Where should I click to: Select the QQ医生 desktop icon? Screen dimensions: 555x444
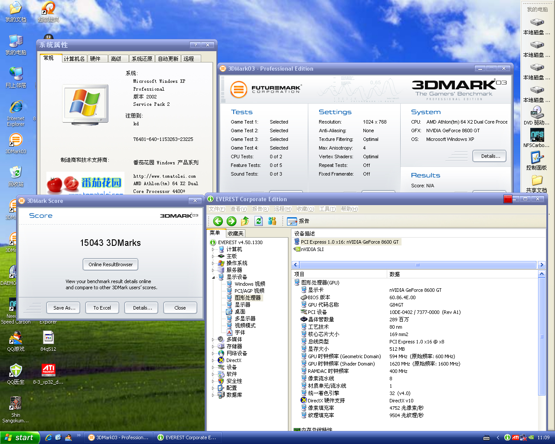coord(16,374)
